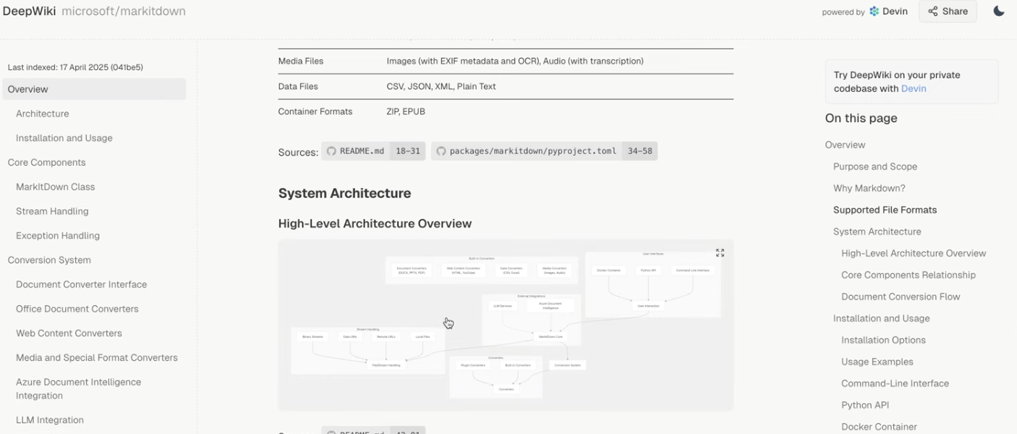This screenshot has height=434, width=1017.
Task: Select Overview in the left sidebar
Action: (94, 89)
